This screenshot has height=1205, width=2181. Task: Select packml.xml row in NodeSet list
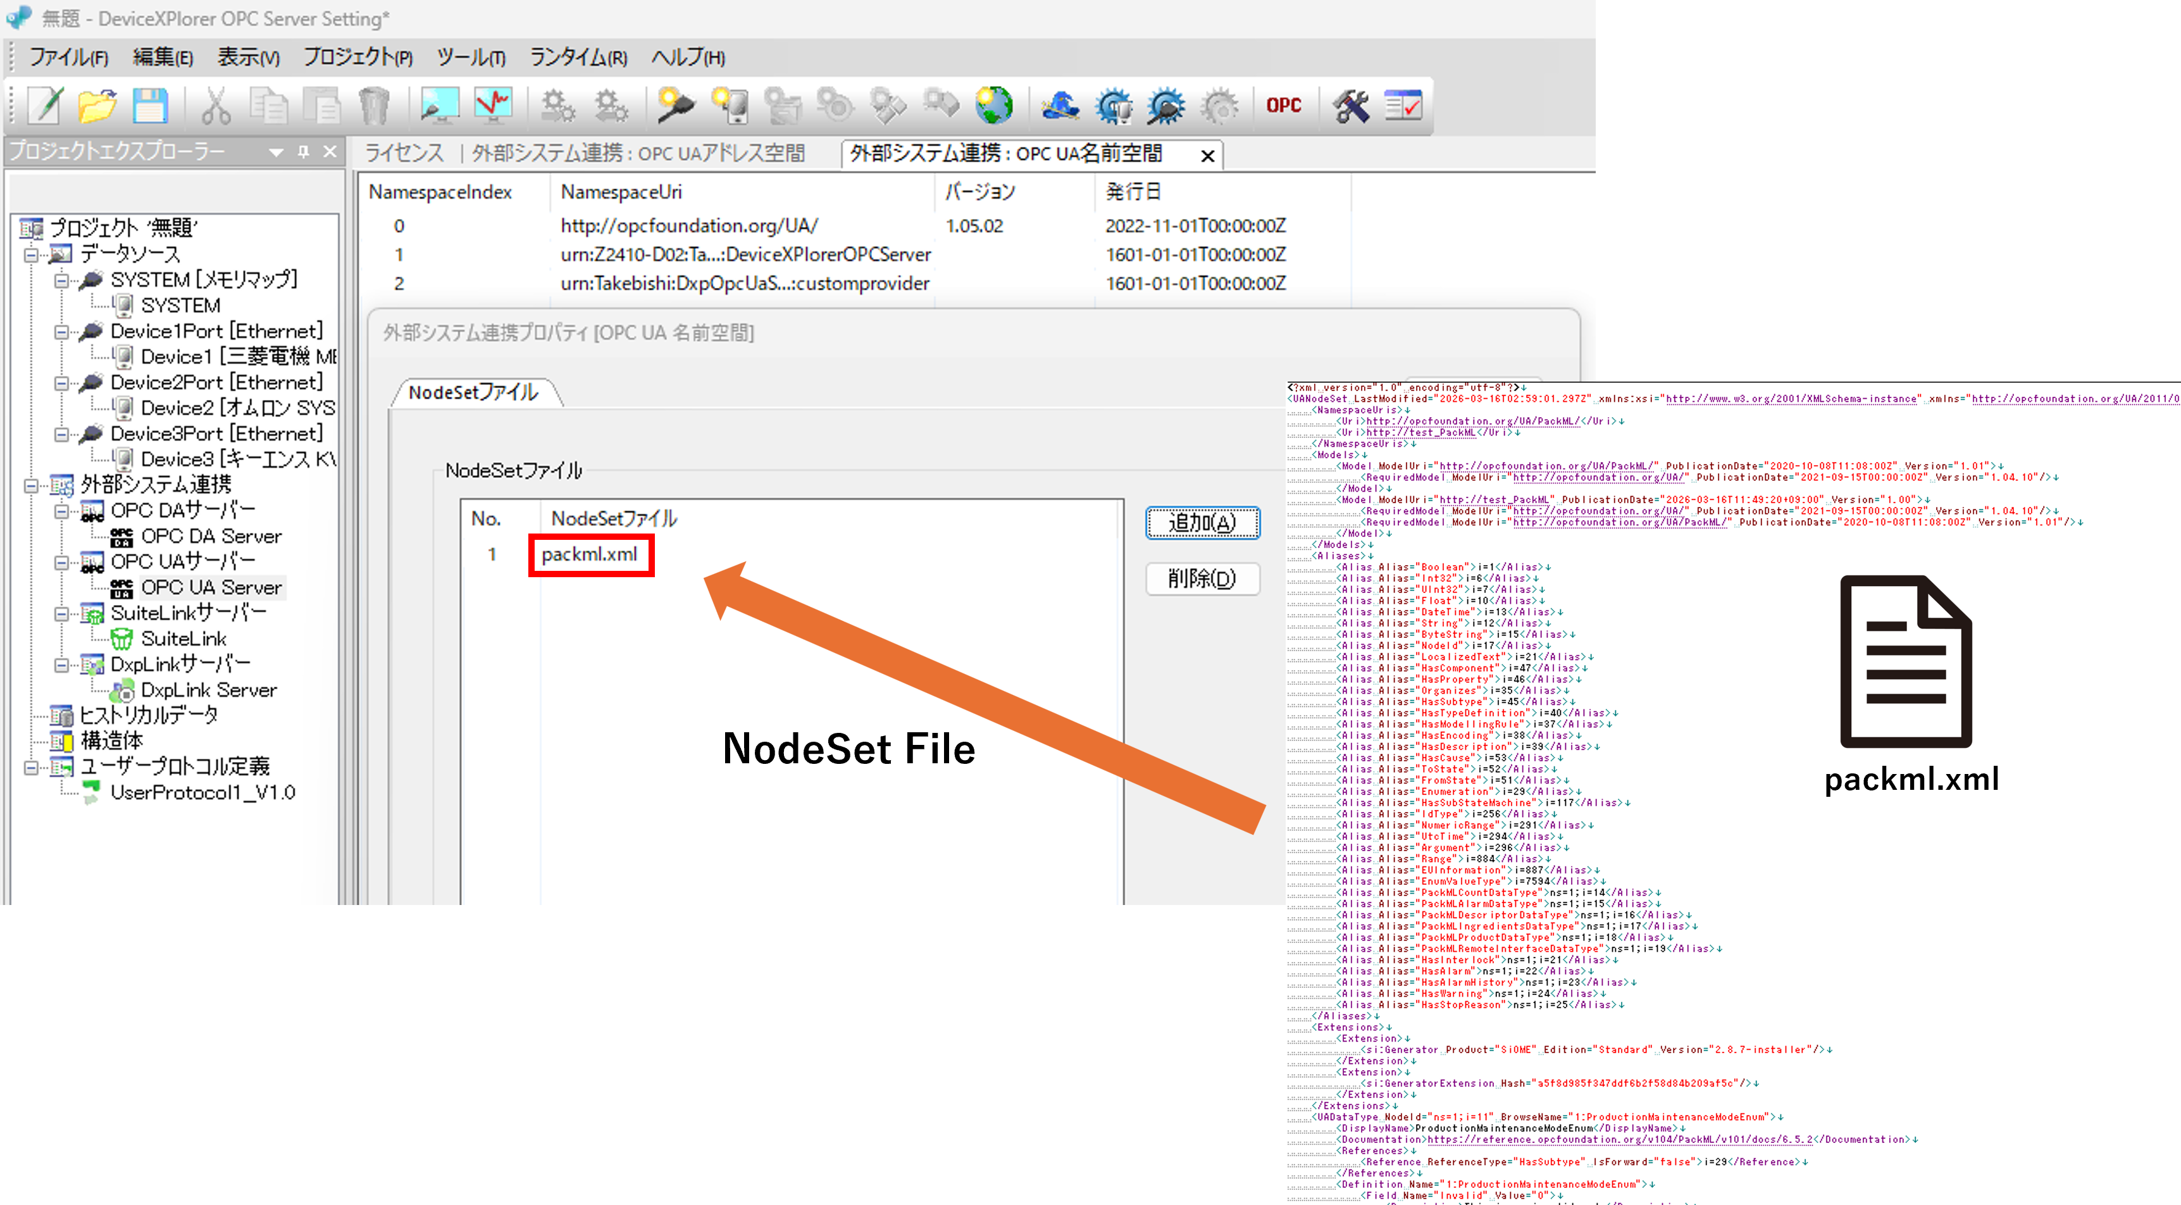pyautogui.click(x=589, y=554)
